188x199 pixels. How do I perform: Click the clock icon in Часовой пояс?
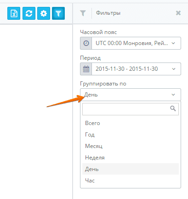point(86,43)
